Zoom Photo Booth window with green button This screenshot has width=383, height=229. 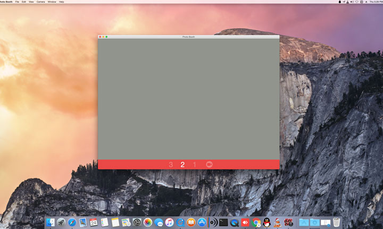tap(106, 37)
